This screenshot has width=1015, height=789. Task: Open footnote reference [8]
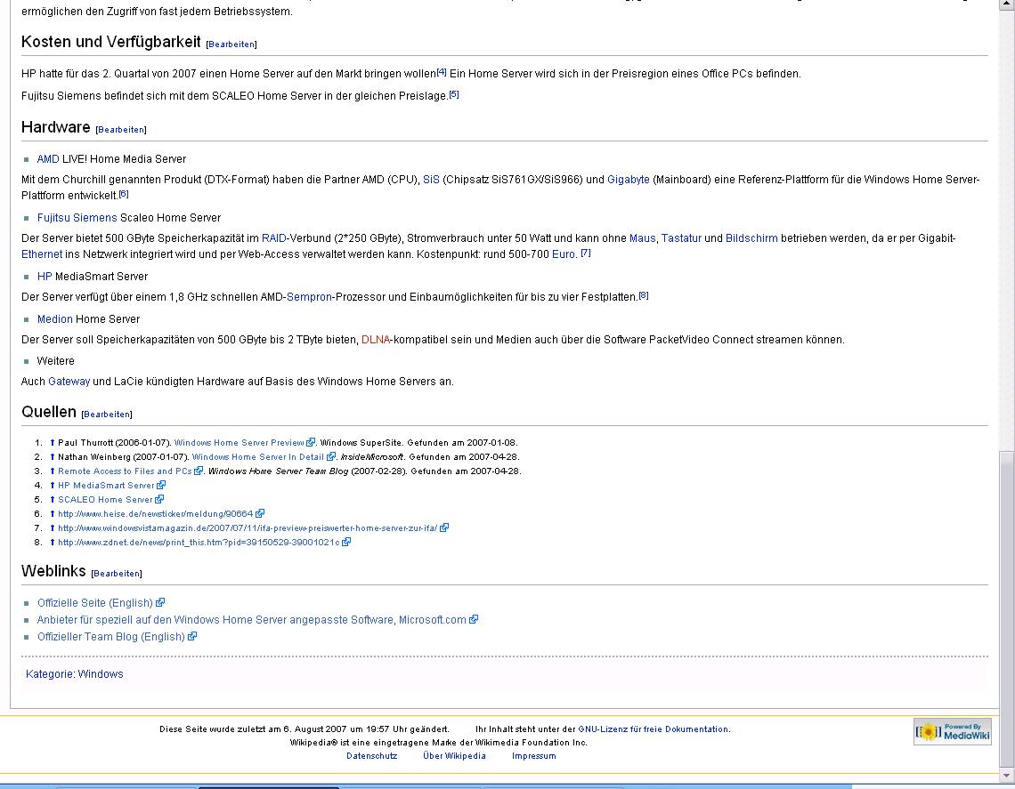point(644,295)
